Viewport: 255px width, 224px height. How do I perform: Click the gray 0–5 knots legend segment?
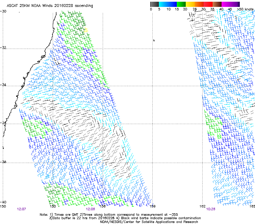tap(154, 4)
